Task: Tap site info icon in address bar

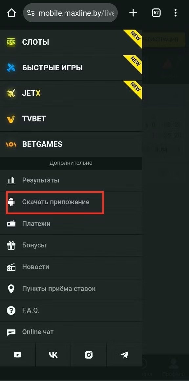Action: point(31,13)
